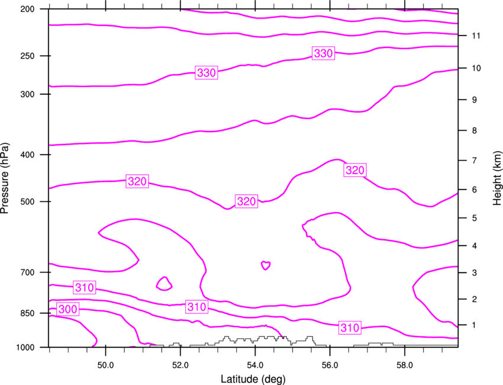Click the 52.0 latitude tick label
Screen dimensions: 503x385
180,365
